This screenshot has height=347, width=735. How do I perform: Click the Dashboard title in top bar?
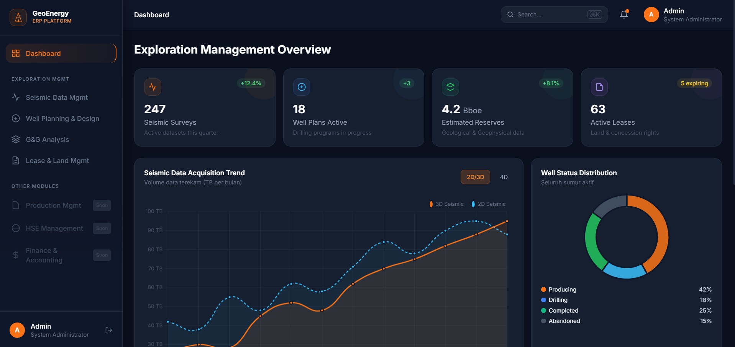pos(151,15)
